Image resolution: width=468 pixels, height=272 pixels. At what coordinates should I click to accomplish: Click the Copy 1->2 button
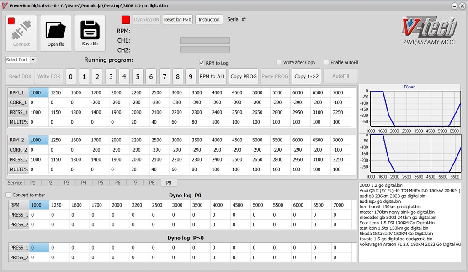(x=307, y=76)
